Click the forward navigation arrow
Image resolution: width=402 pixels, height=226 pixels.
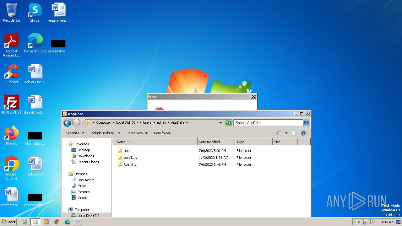point(76,123)
